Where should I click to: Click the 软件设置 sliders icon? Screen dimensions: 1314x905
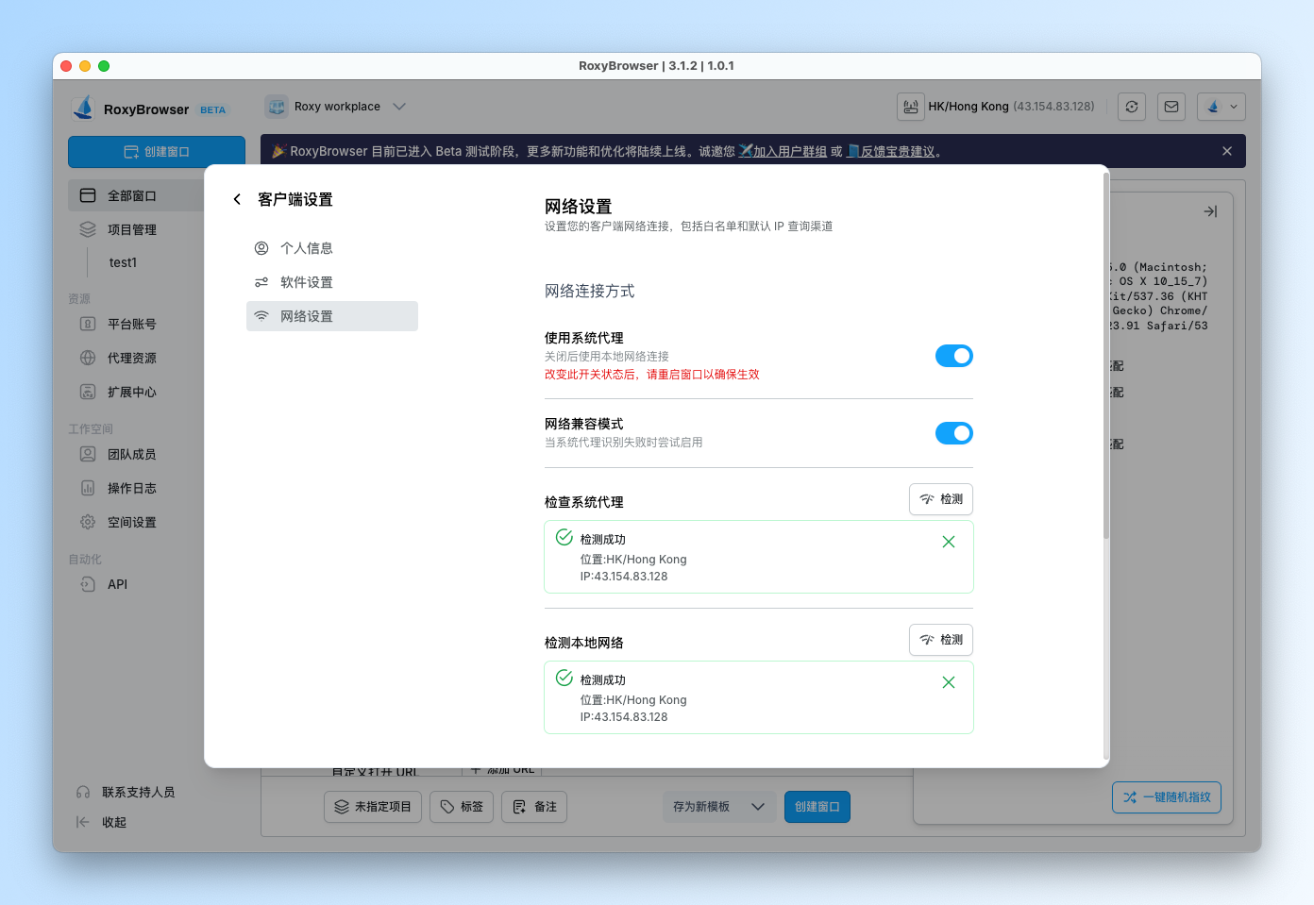(261, 282)
